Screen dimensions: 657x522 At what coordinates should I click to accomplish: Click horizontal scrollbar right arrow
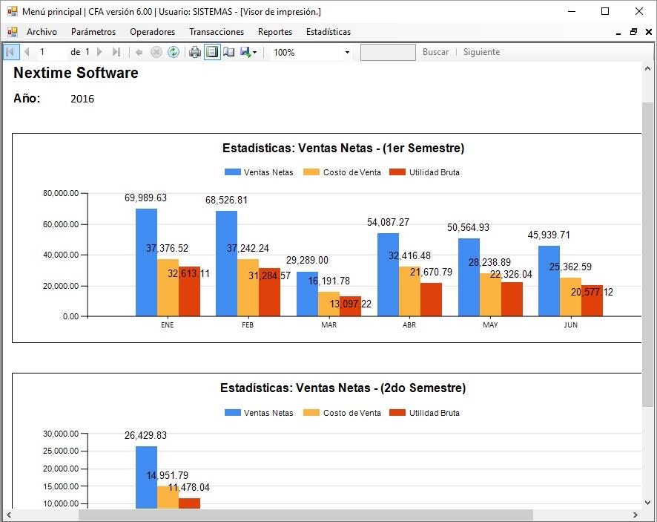pyautogui.click(x=635, y=515)
